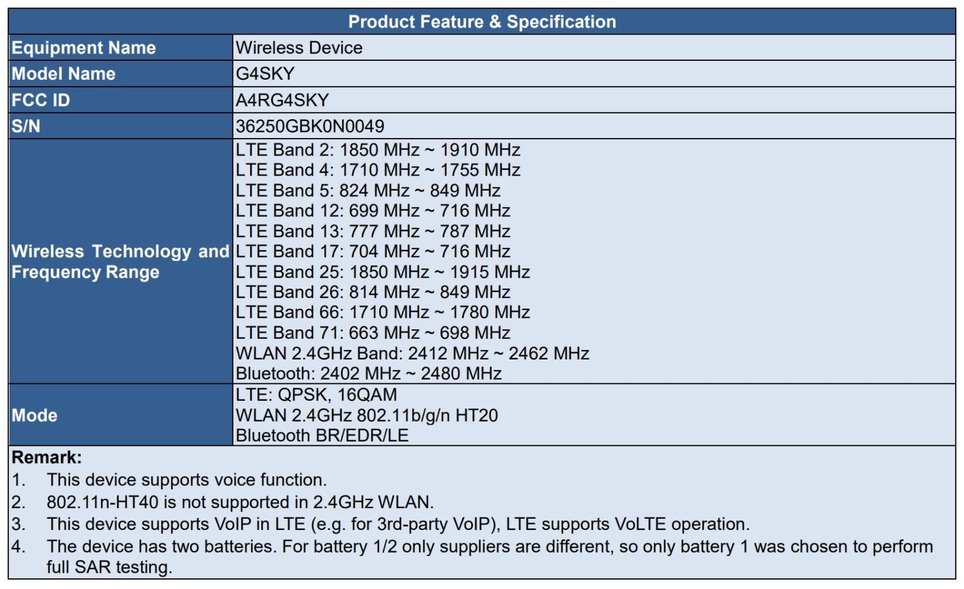Screen dimensions: 964x589
Task: Select the Wireless Technology and Frequency Range label
Action: (120, 262)
